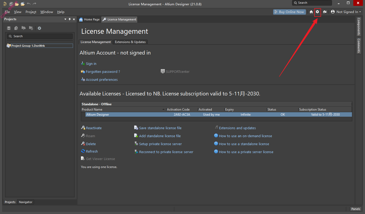Screen dimensions: 365x214
Task: Sort by the Product Name column header
Action: (x=124, y=110)
